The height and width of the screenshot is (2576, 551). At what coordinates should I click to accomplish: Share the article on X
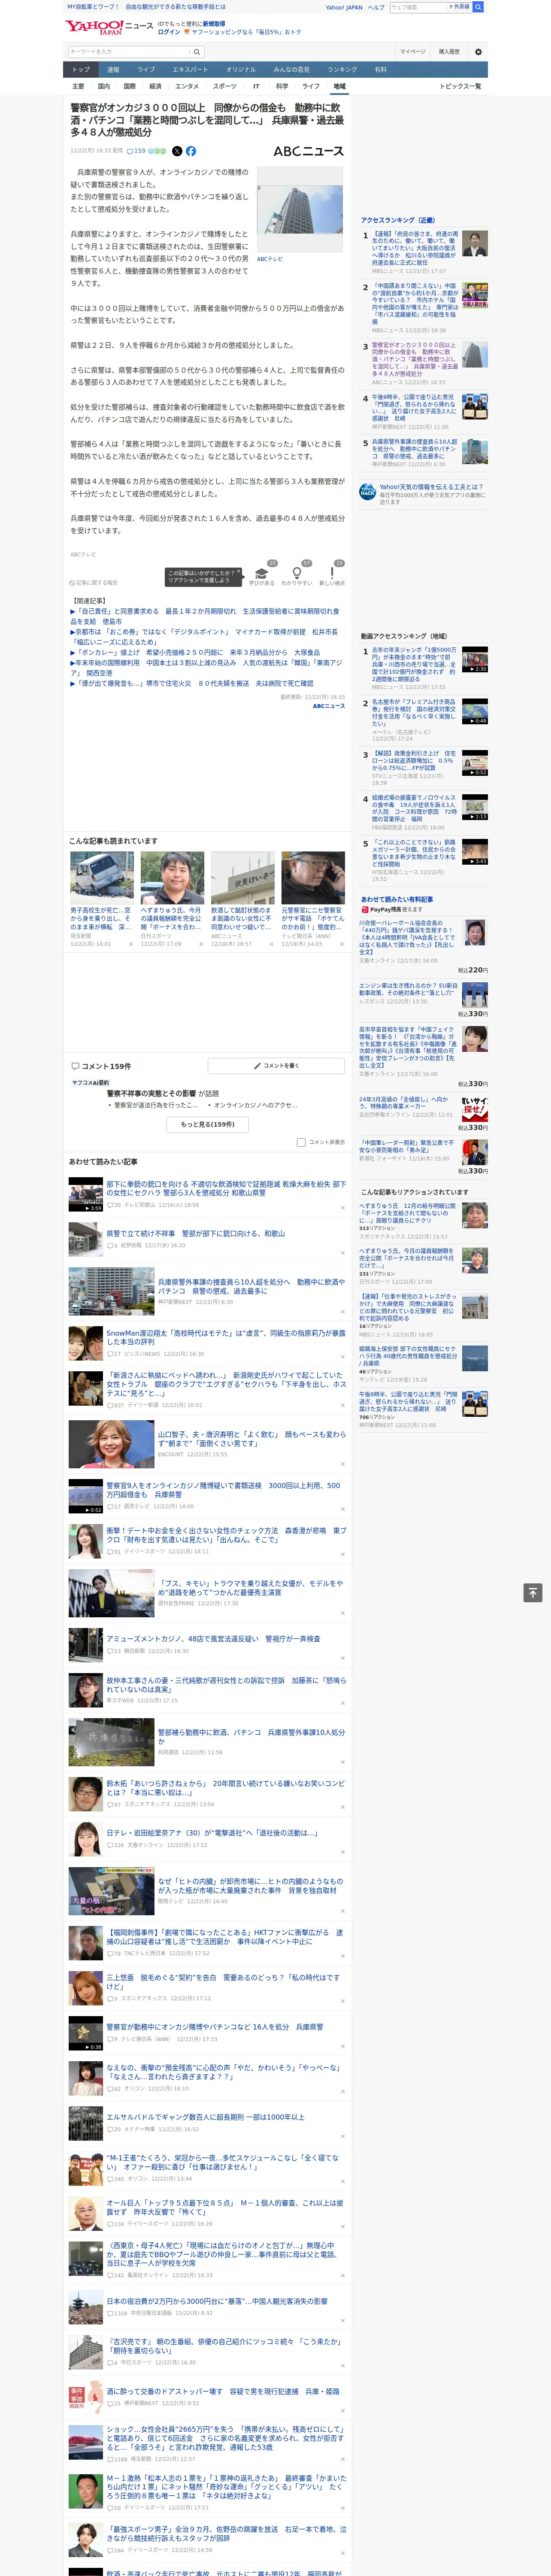coord(177,151)
